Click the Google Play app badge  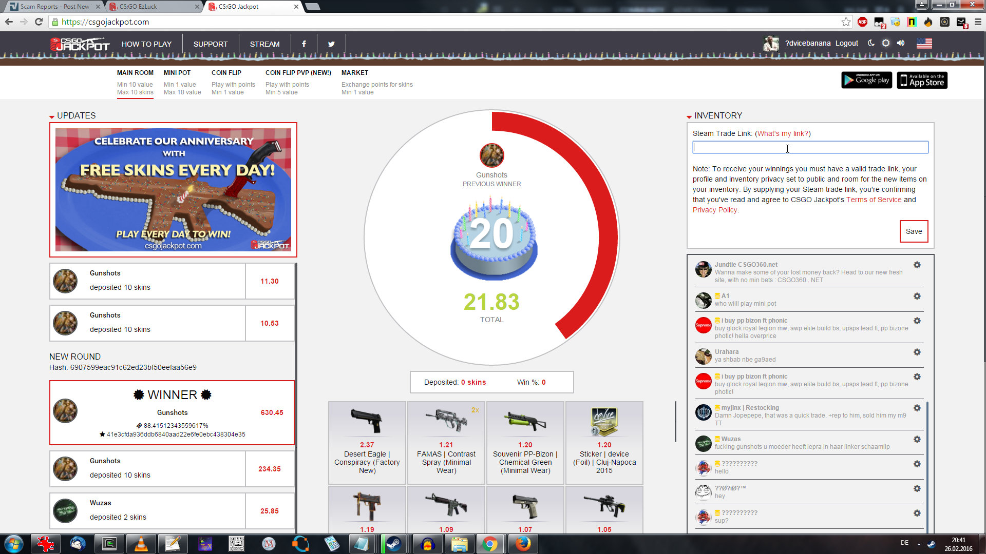click(x=866, y=80)
